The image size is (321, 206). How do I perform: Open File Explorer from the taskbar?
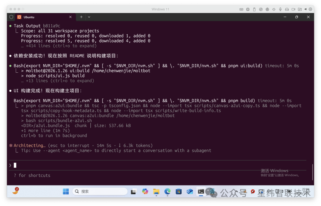click(156, 191)
